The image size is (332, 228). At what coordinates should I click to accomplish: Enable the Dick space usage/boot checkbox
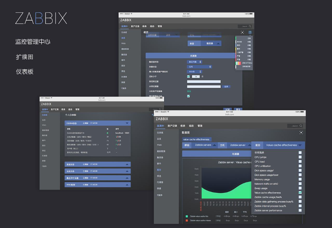click(x=300, y=175)
